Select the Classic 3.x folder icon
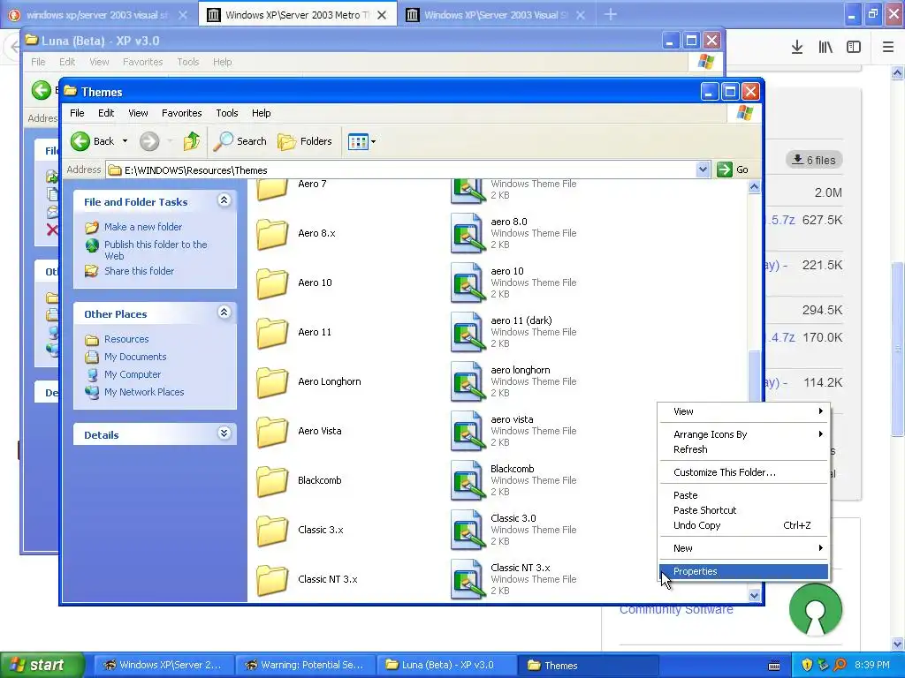This screenshot has height=678, width=905. click(x=272, y=531)
